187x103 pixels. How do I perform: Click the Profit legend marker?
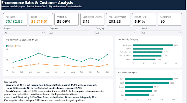[16, 46]
